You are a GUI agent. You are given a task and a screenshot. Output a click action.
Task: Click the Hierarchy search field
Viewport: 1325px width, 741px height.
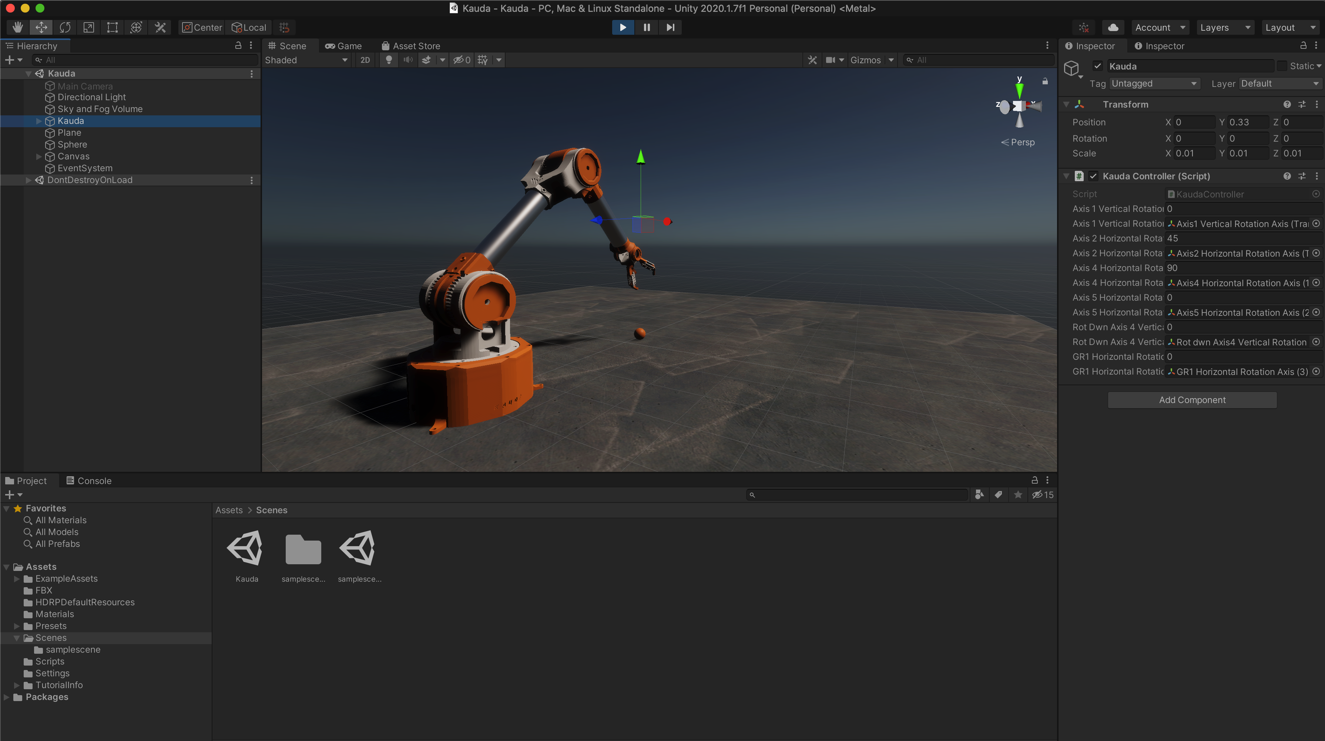coord(145,60)
